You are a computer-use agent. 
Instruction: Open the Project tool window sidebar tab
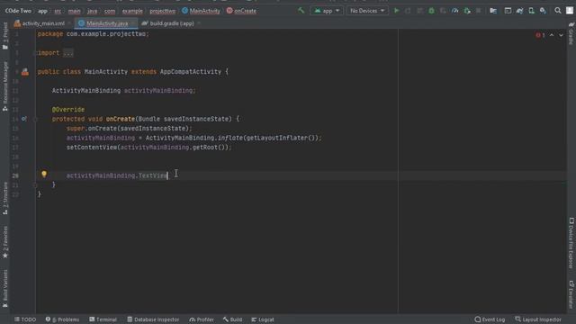coord(4,36)
